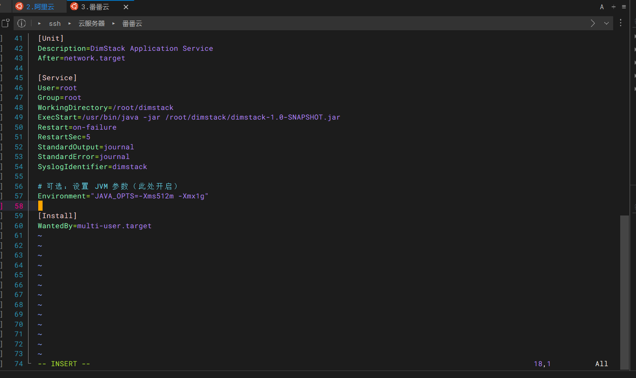This screenshot has height=378, width=636.
Task: Place cursor on the ExecStart line
Action: (x=189, y=117)
